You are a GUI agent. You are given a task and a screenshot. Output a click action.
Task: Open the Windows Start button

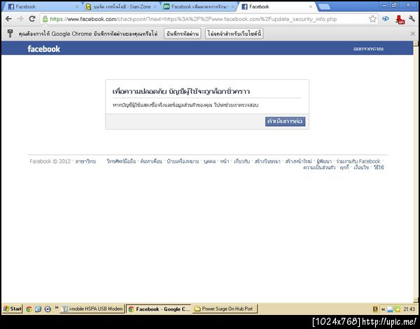(x=13, y=309)
